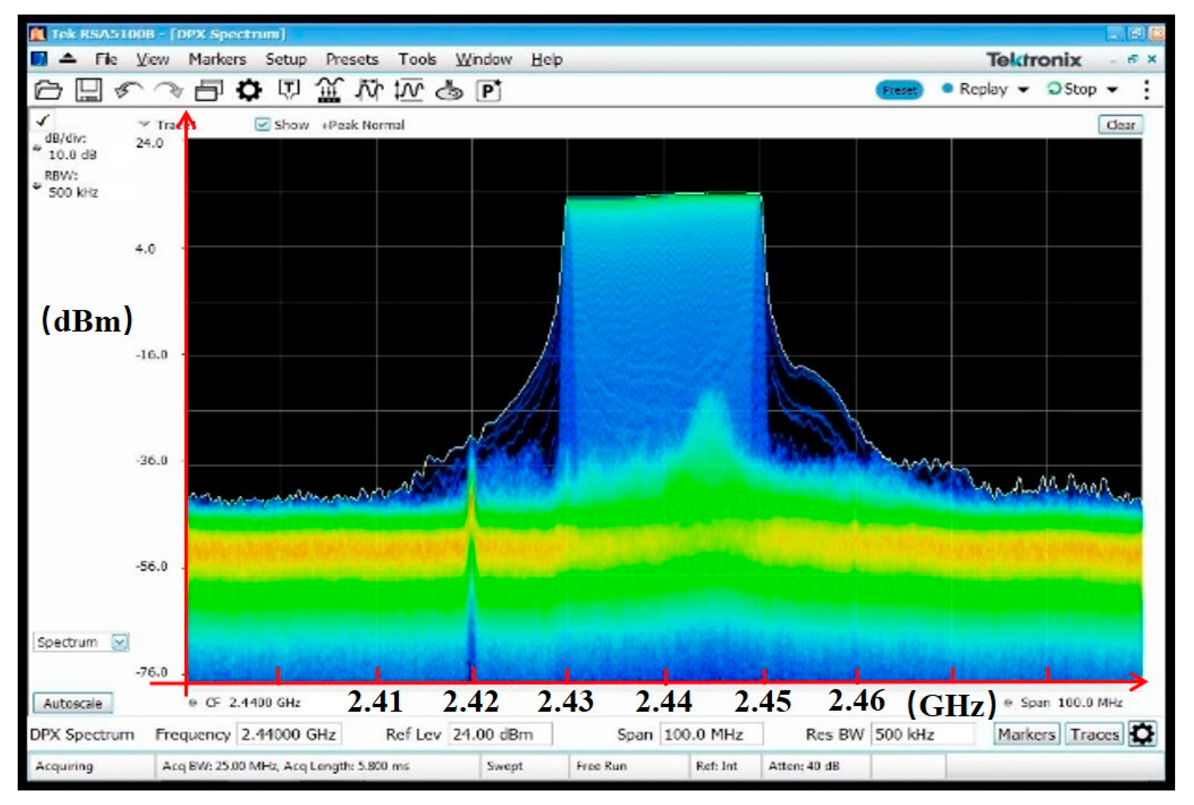
Task: Enable the Show trace checkbox
Action: (262, 125)
